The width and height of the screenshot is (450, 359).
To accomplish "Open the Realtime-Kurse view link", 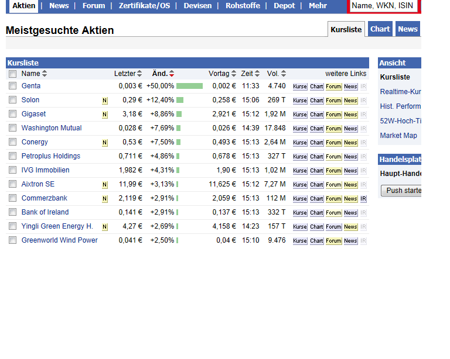I will pos(401,92).
